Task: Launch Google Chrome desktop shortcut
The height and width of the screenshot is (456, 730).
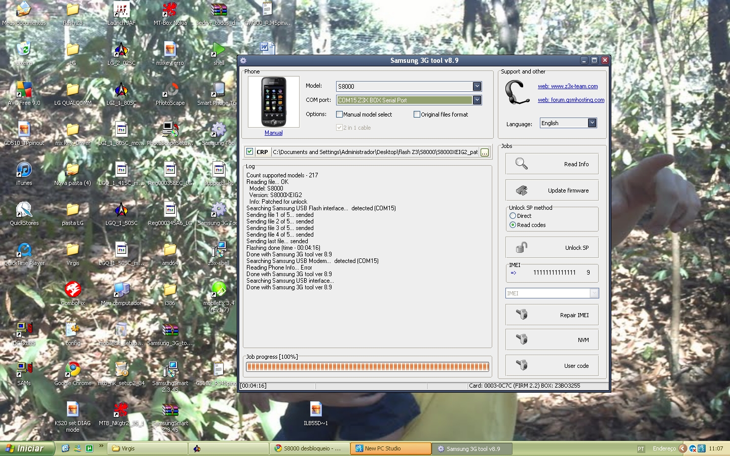Action: pyautogui.click(x=72, y=374)
